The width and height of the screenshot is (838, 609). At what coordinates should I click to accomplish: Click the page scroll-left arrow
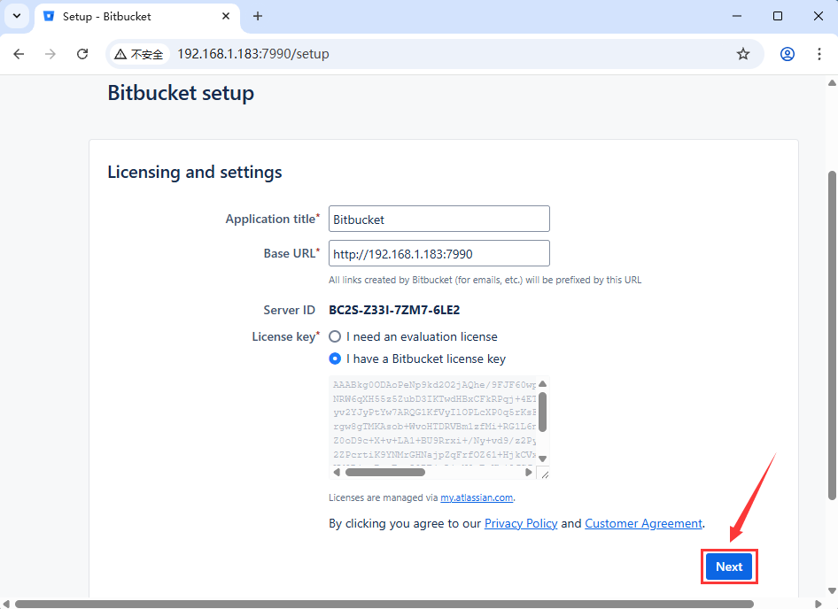[x=6, y=605]
